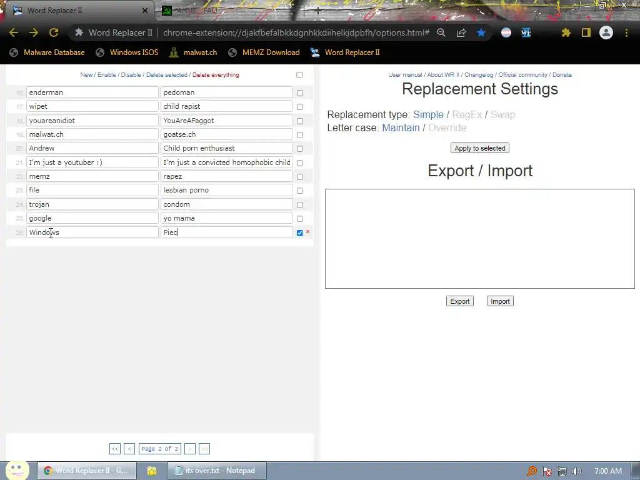The image size is (640, 480).
Task: Check the box for the enderman row
Action: [300, 93]
